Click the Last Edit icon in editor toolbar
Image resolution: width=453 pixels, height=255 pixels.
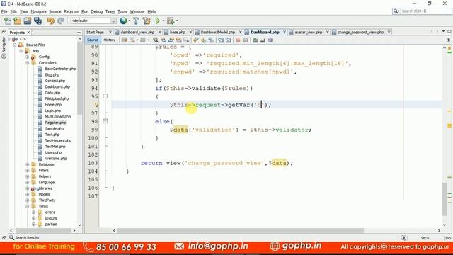(125, 40)
